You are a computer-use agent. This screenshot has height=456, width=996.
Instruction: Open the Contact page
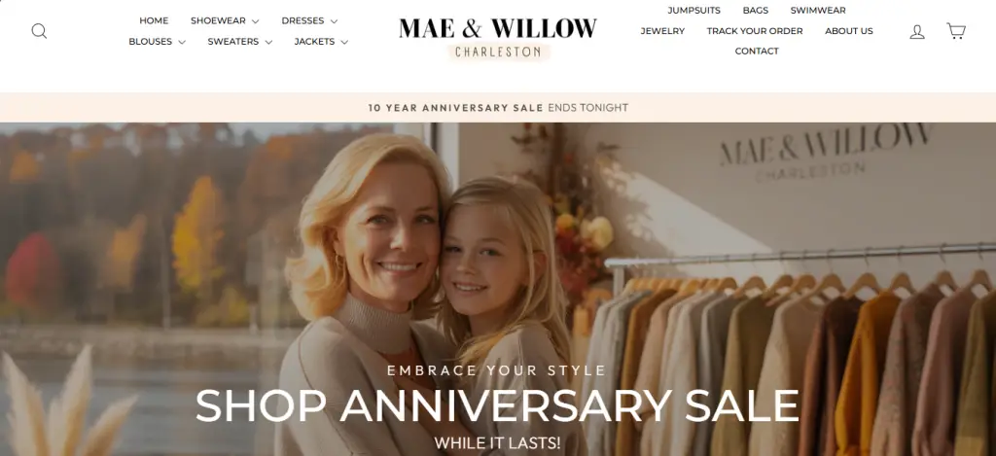point(757,52)
